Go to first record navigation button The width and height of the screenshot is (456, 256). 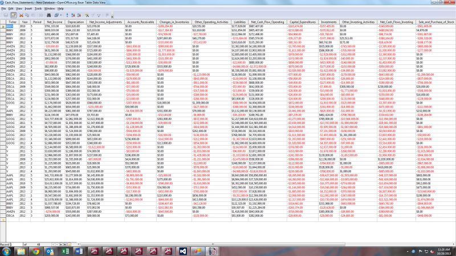click(x=53, y=245)
